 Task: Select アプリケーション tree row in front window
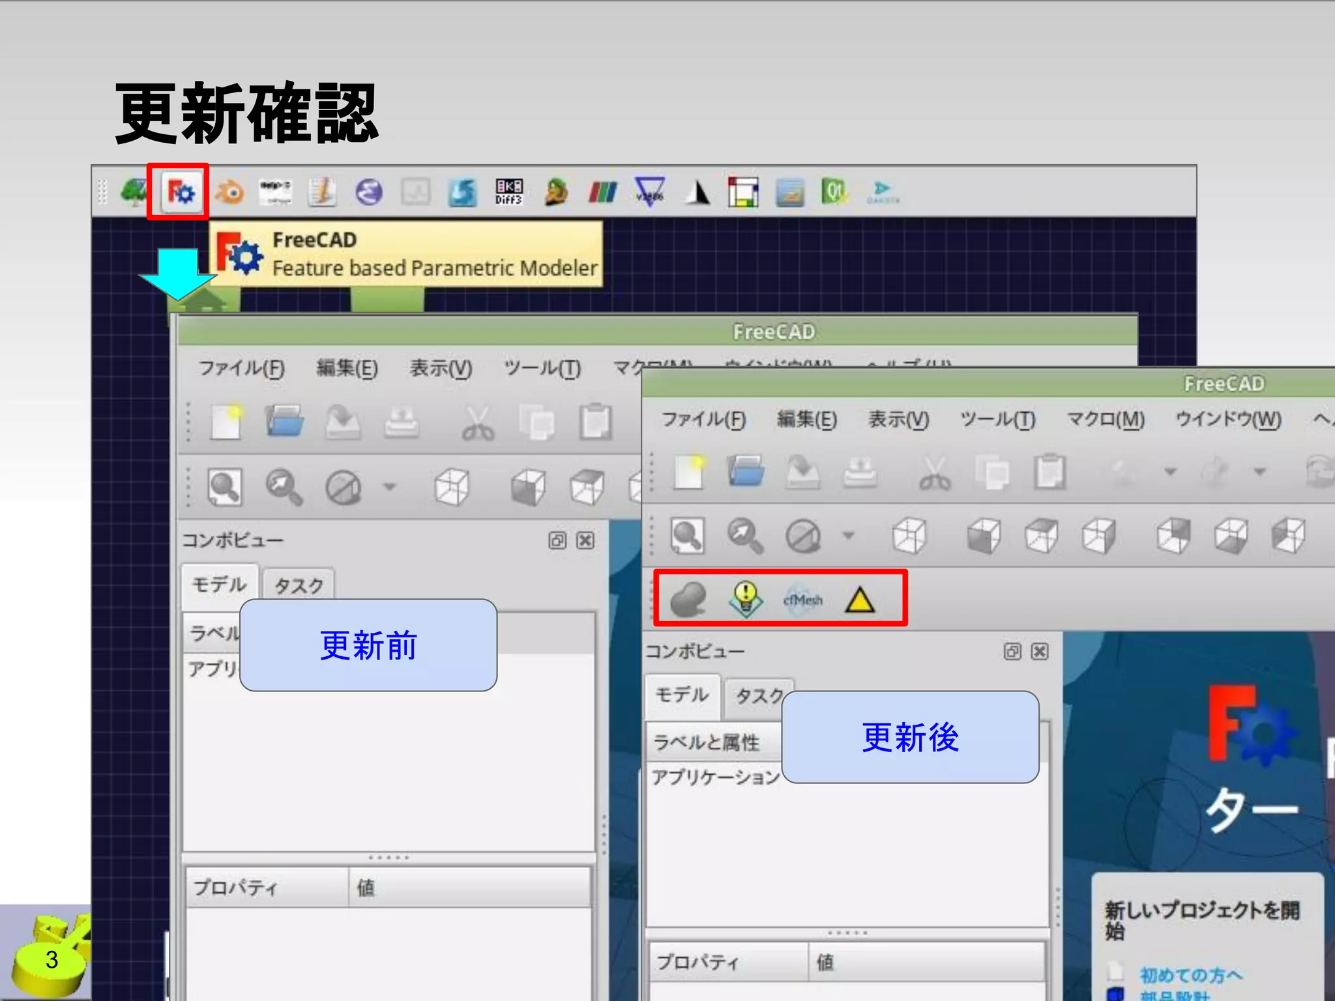(x=716, y=777)
